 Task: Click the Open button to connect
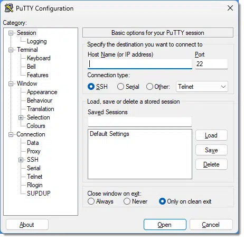(x=165, y=225)
